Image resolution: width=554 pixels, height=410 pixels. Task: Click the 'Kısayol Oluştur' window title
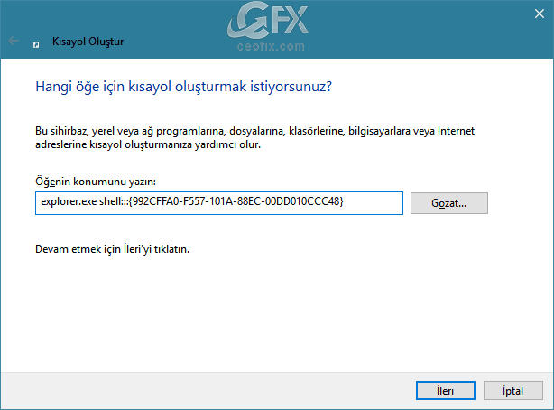point(88,42)
